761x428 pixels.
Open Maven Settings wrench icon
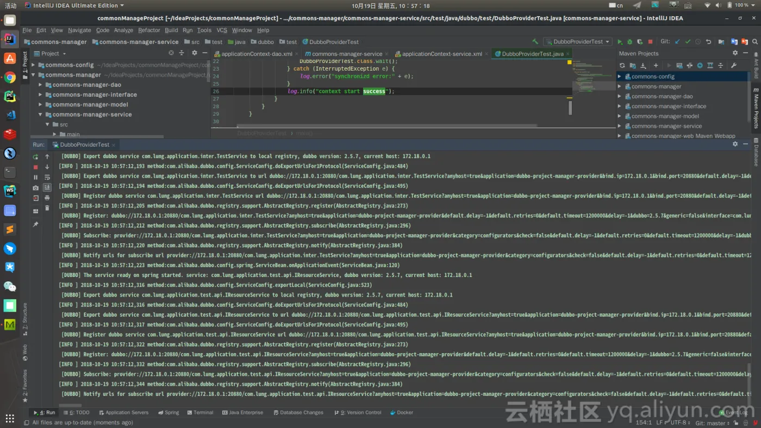pyautogui.click(x=733, y=65)
